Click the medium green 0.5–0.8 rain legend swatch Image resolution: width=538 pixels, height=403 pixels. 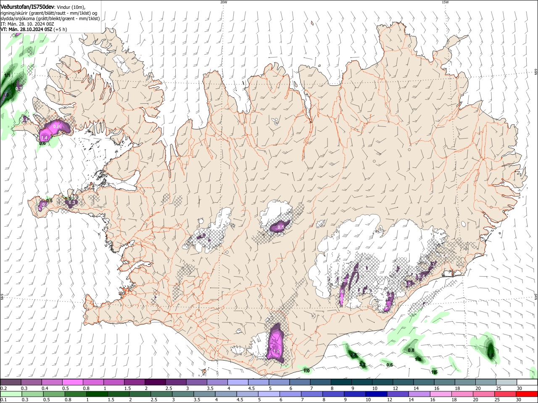click(x=54, y=394)
